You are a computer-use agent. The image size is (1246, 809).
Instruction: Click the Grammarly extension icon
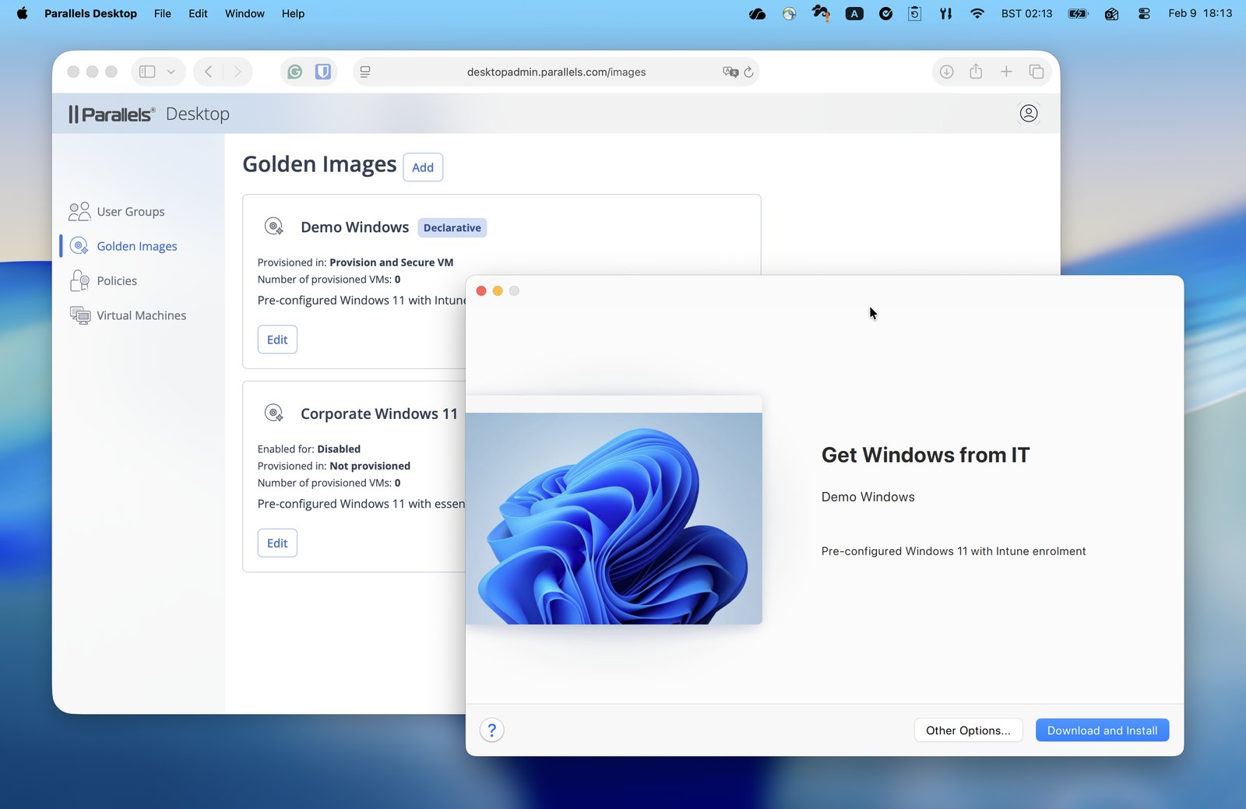[x=294, y=72]
